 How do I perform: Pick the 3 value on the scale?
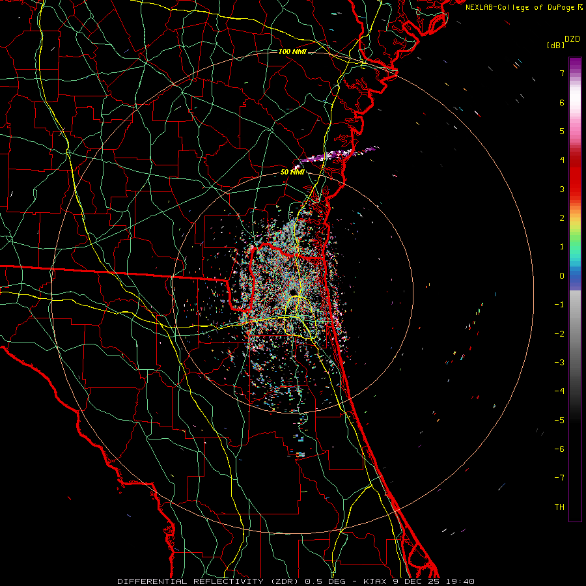pos(562,189)
